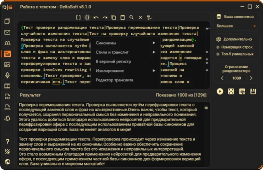Screen dimensions: 263x170
Task: Open the video film sidebar section
Action: click(7, 86)
